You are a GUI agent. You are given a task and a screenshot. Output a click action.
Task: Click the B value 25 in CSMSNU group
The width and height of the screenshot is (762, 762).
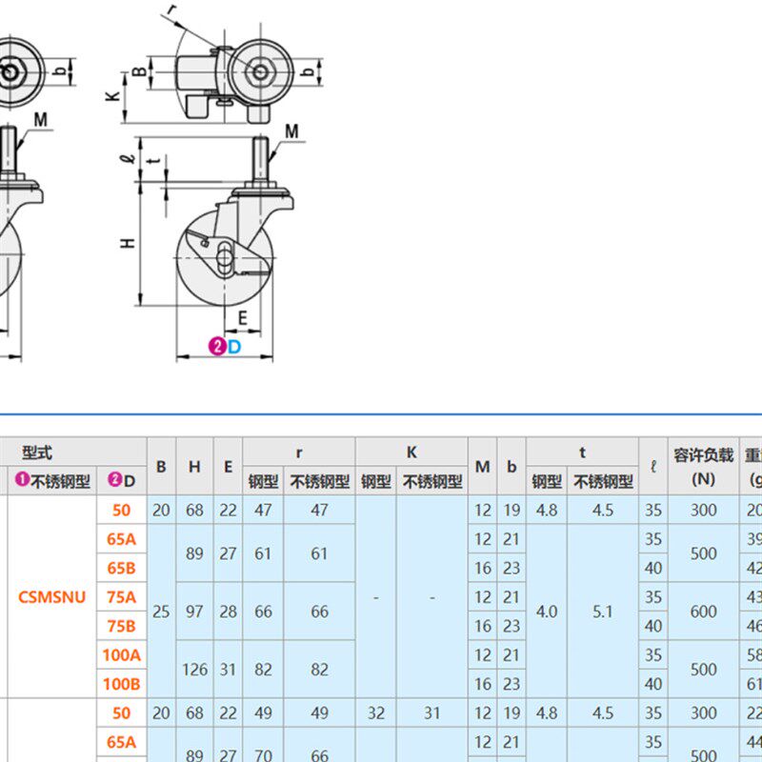point(161,612)
